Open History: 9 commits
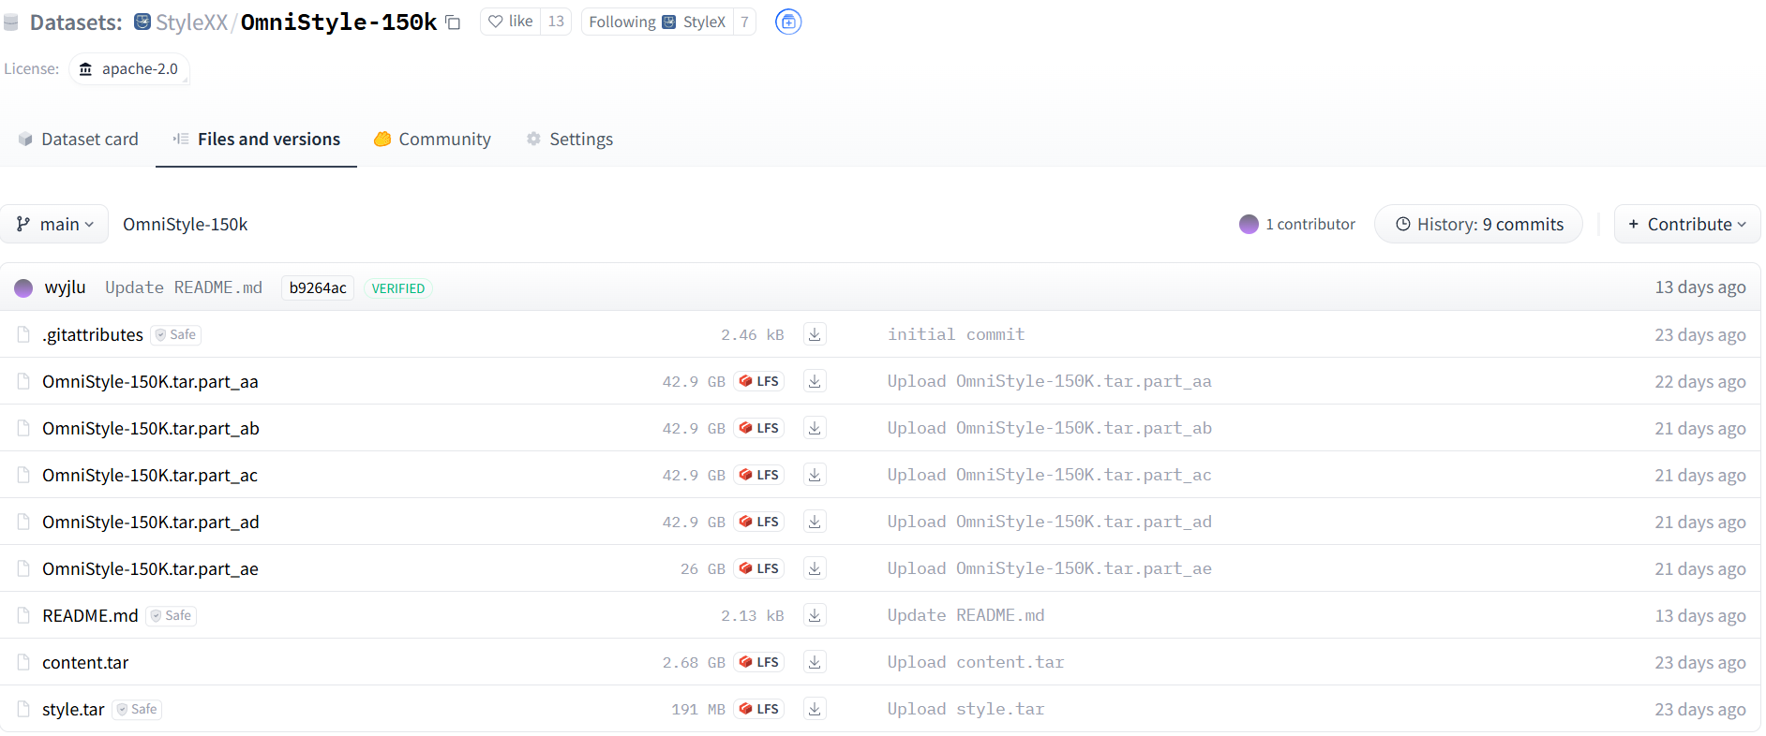The height and width of the screenshot is (736, 1766). pos(1478,225)
